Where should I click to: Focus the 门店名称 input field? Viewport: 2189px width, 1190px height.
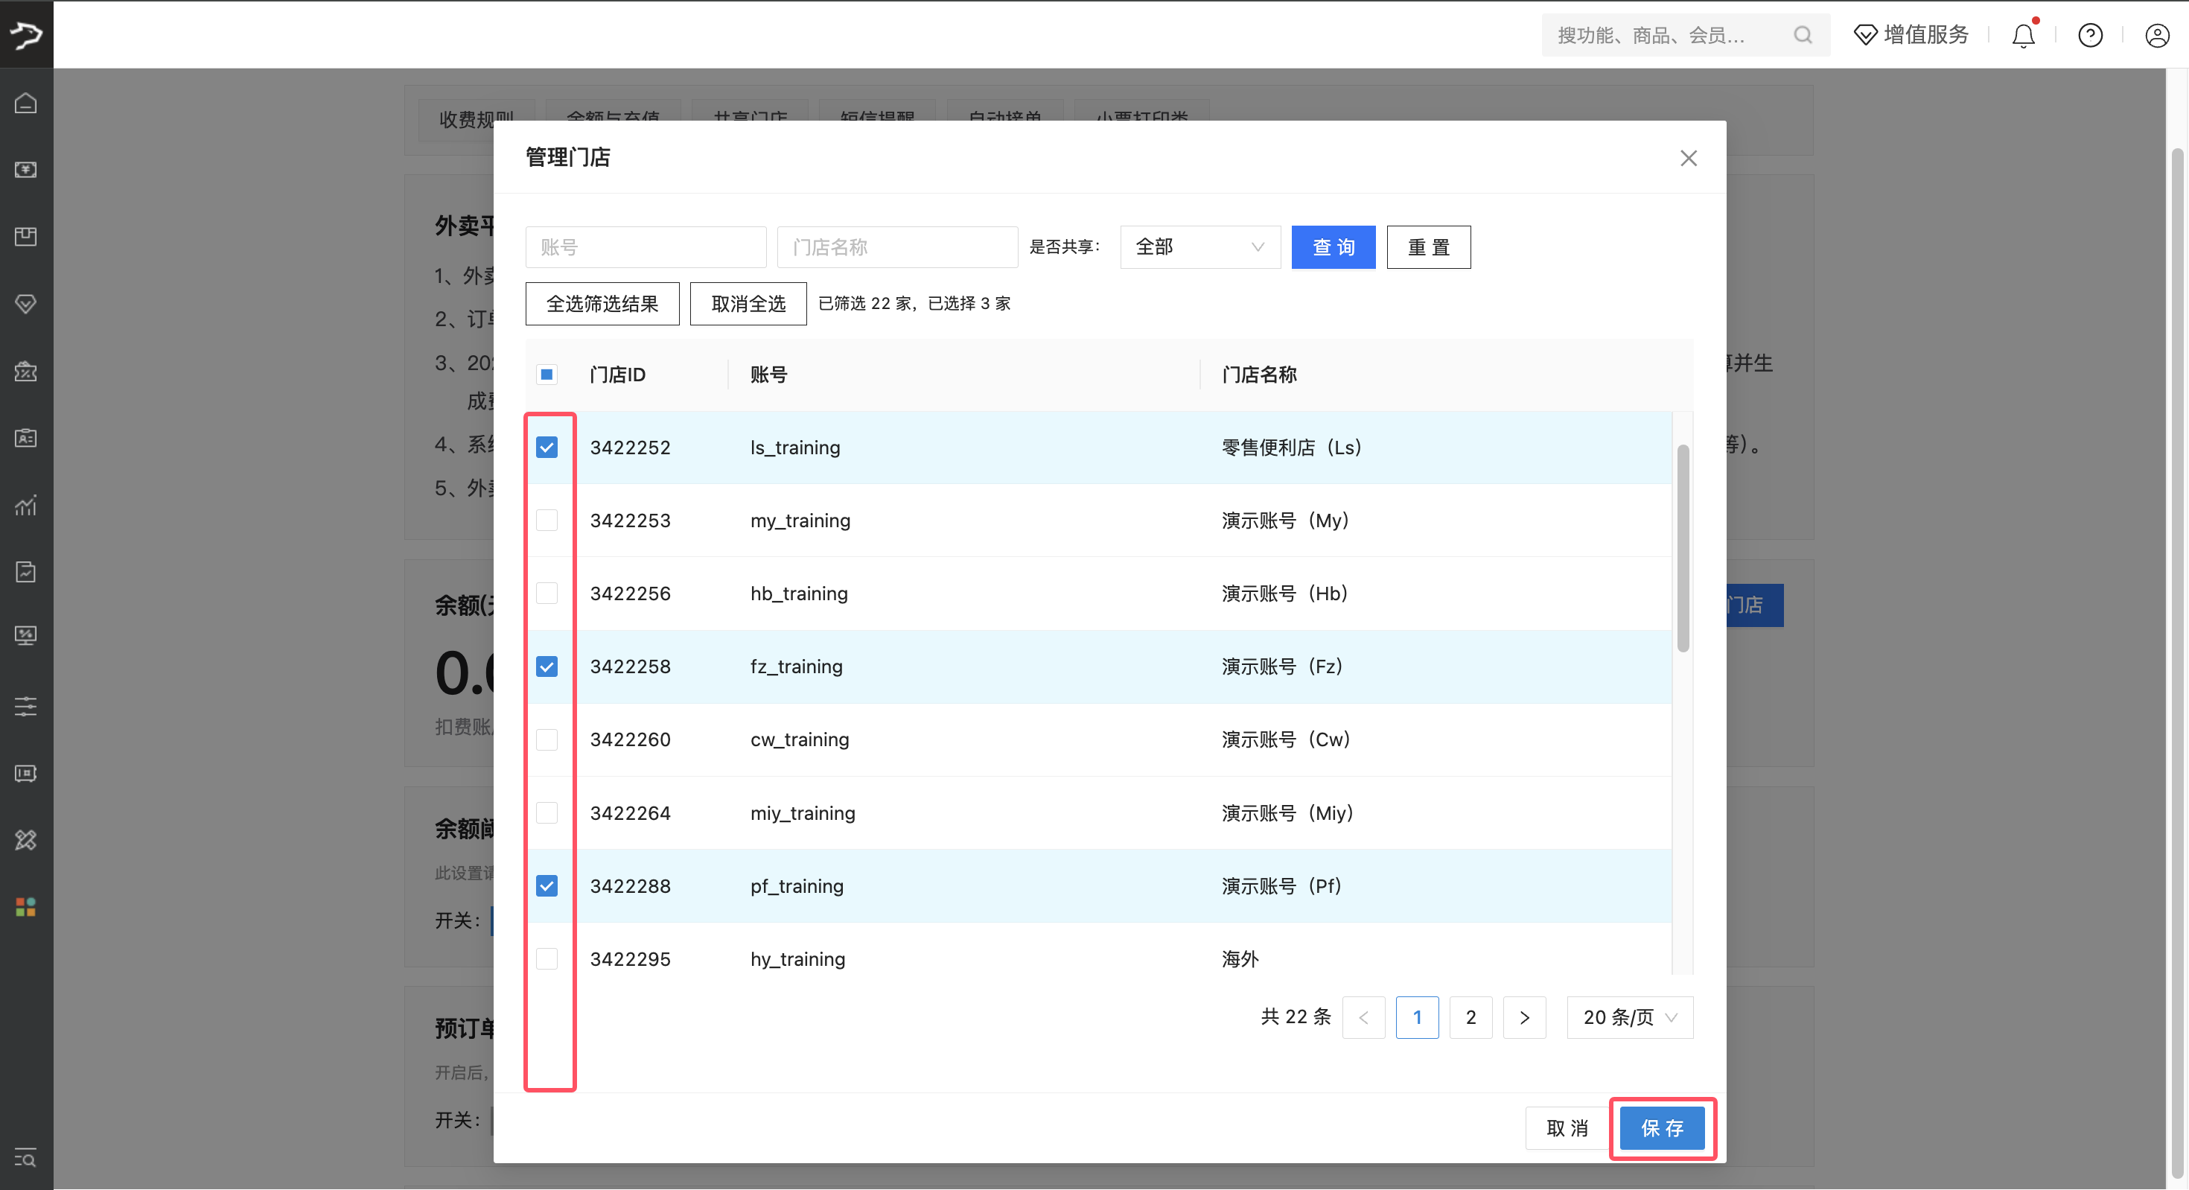pos(896,247)
